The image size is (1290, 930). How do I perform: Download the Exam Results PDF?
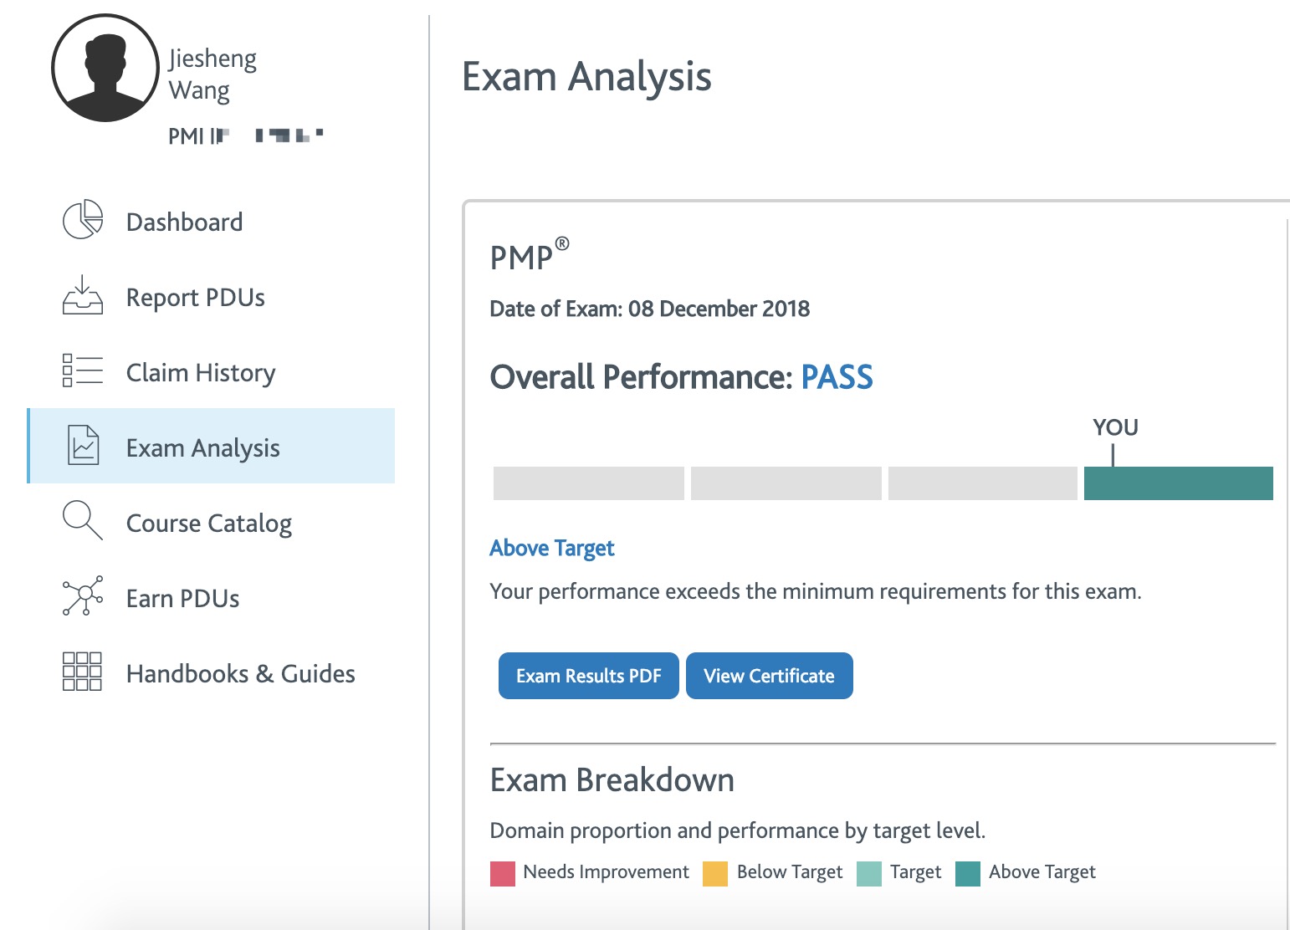coord(588,676)
